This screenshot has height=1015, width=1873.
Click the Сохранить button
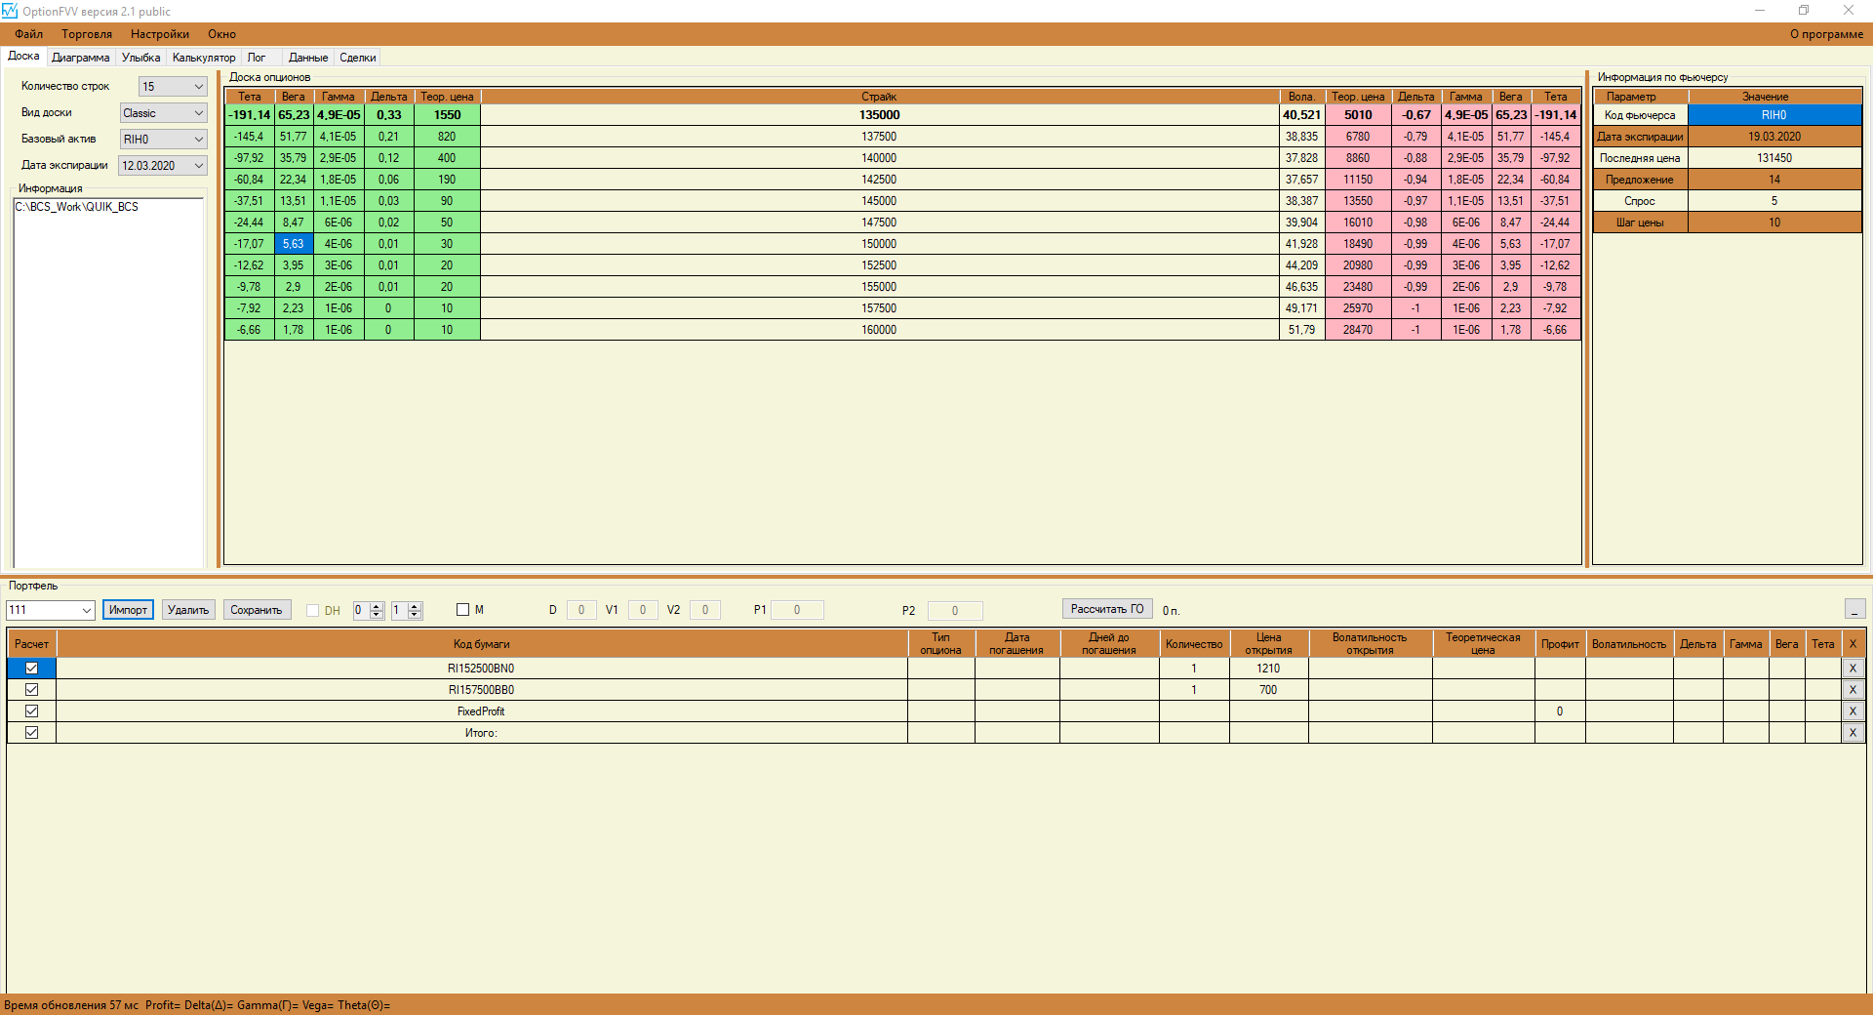tap(257, 610)
